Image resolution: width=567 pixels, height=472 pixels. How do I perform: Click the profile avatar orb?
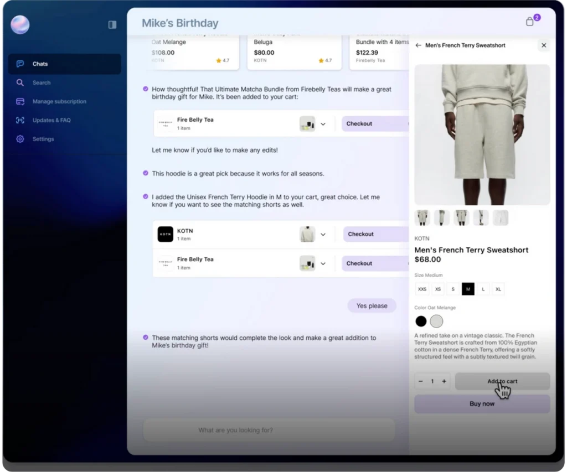(20, 24)
